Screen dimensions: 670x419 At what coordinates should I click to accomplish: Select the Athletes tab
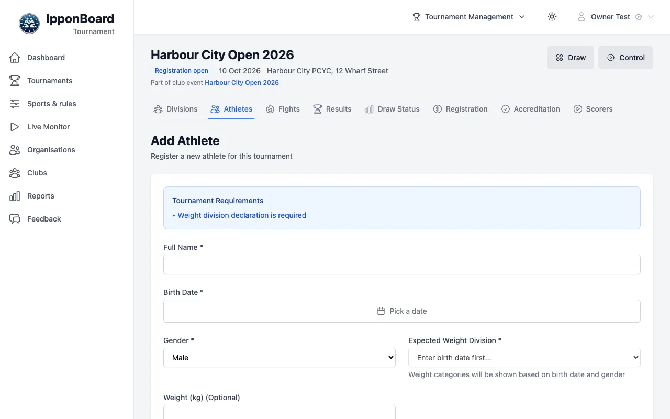tap(231, 109)
